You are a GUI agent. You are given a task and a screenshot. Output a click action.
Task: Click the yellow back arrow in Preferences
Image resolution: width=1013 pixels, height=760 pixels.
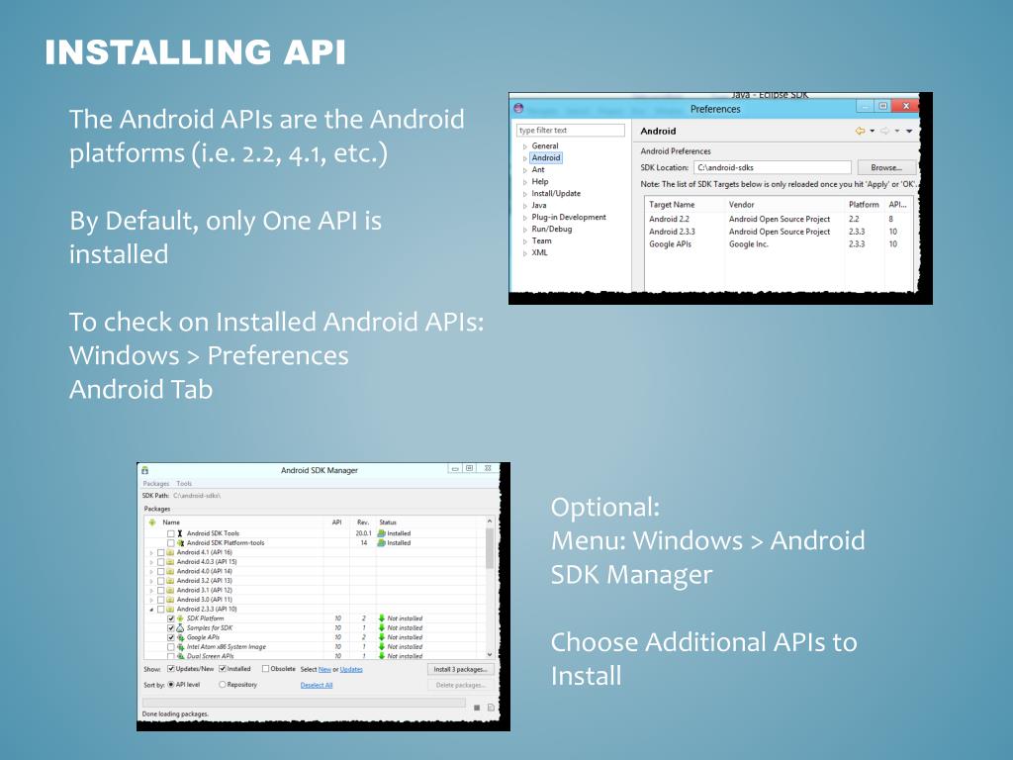860,132
